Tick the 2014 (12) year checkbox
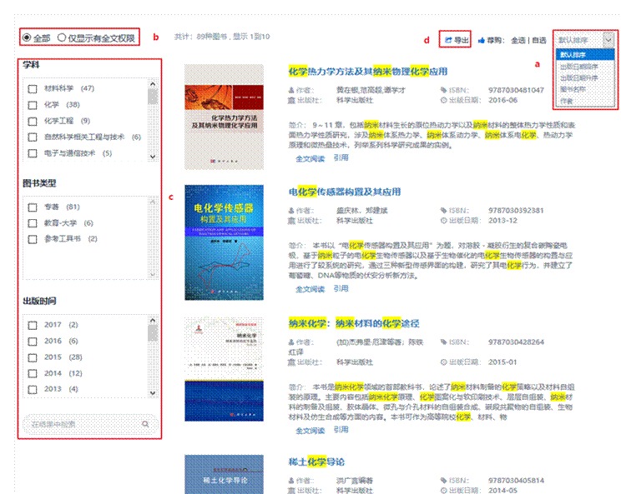The height and width of the screenshot is (494, 621). point(33,373)
